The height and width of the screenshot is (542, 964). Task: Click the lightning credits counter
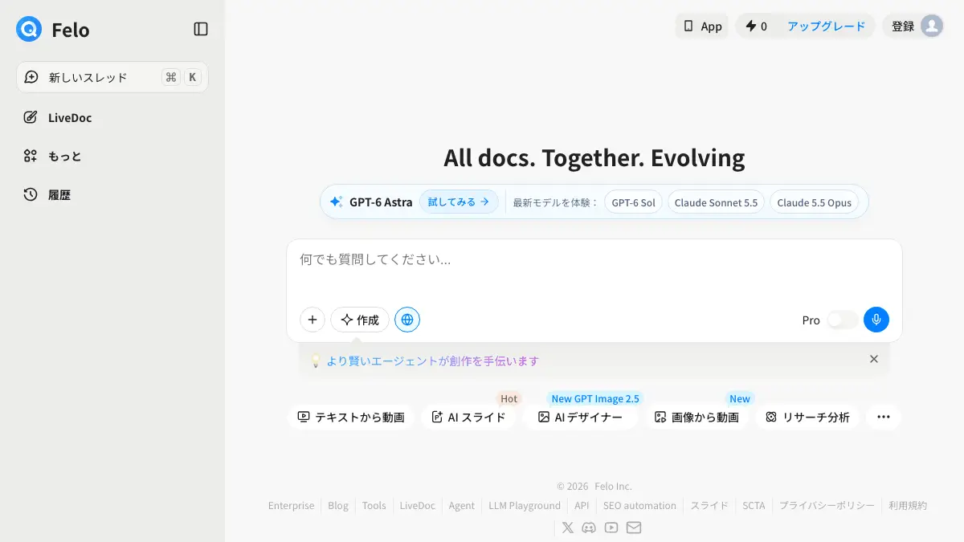click(756, 26)
